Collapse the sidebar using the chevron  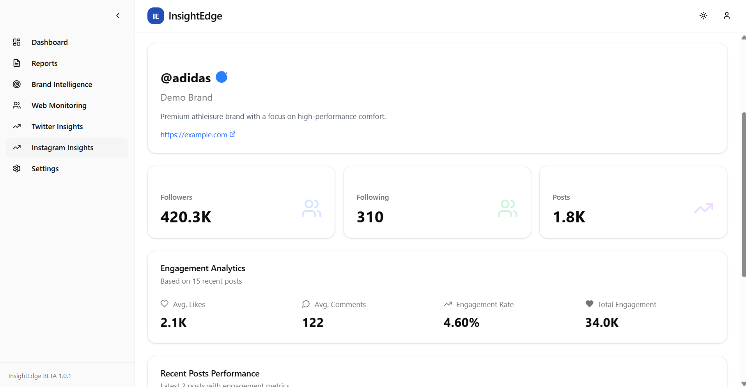coord(117,16)
